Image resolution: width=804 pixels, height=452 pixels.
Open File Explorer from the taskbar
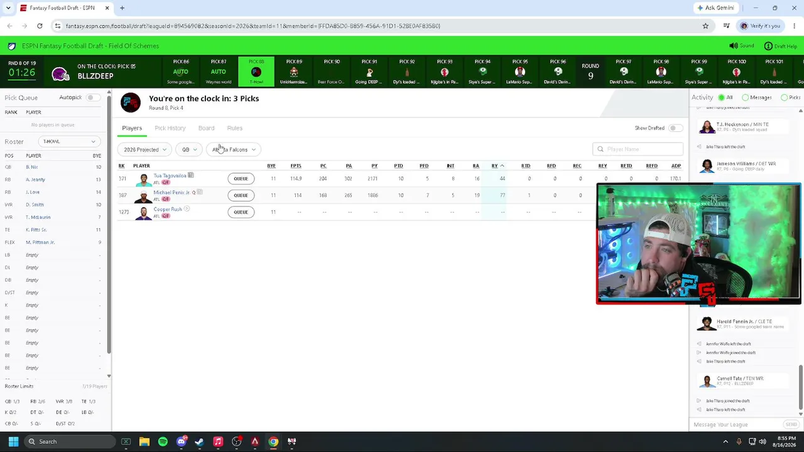[144, 441]
